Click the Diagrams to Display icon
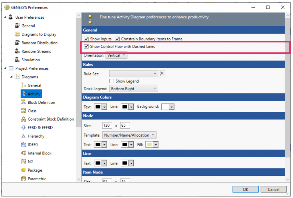 pos(17,34)
